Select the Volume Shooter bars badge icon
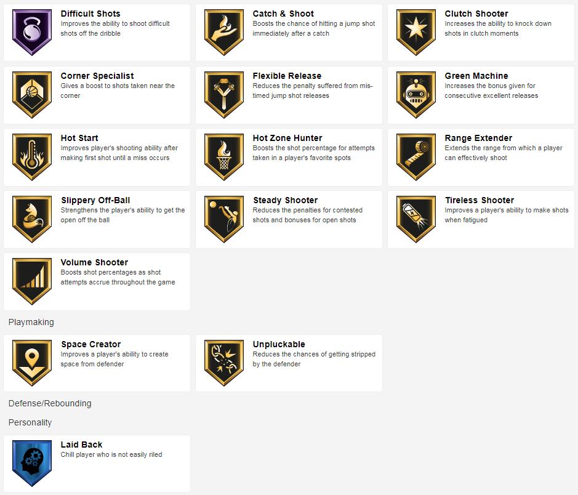This screenshot has height=495, width=578. (x=32, y=281)
